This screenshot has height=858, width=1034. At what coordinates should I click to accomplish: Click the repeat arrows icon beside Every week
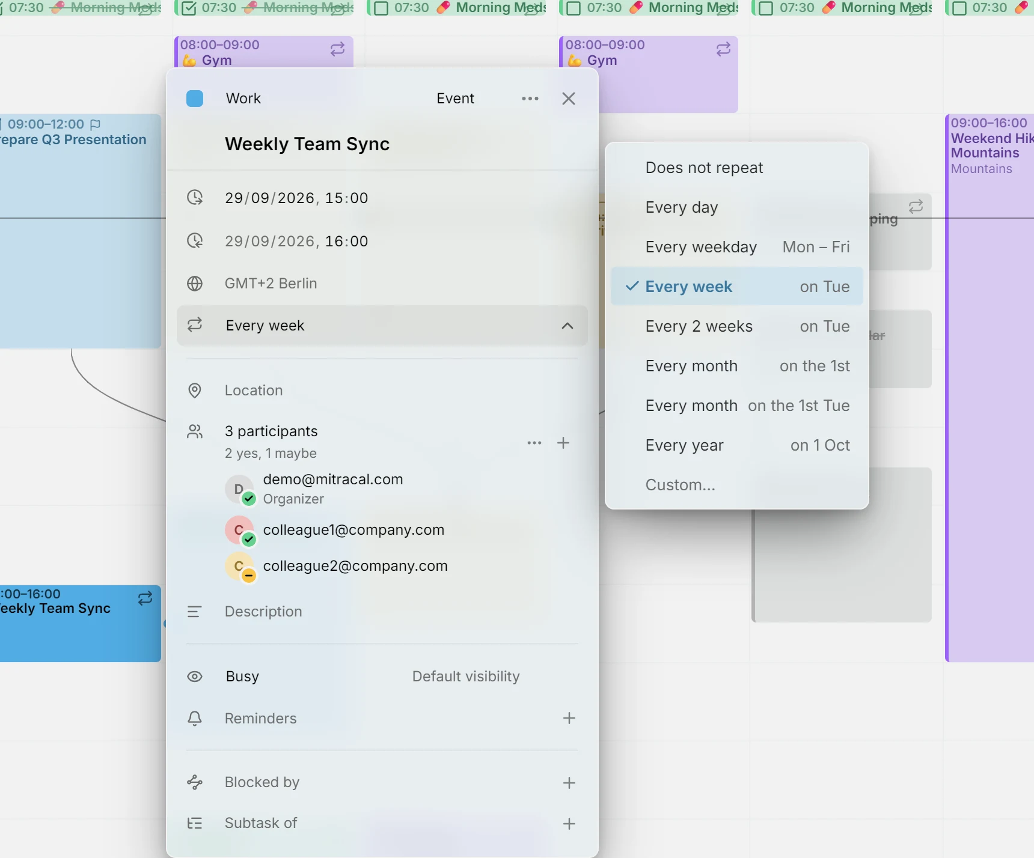click(x=195, y=325)
